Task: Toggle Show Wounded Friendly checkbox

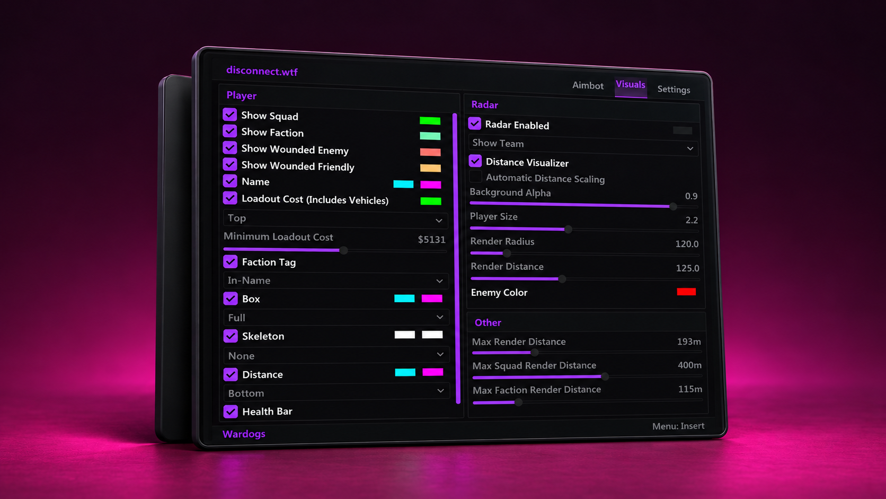Action: [229, 164]
